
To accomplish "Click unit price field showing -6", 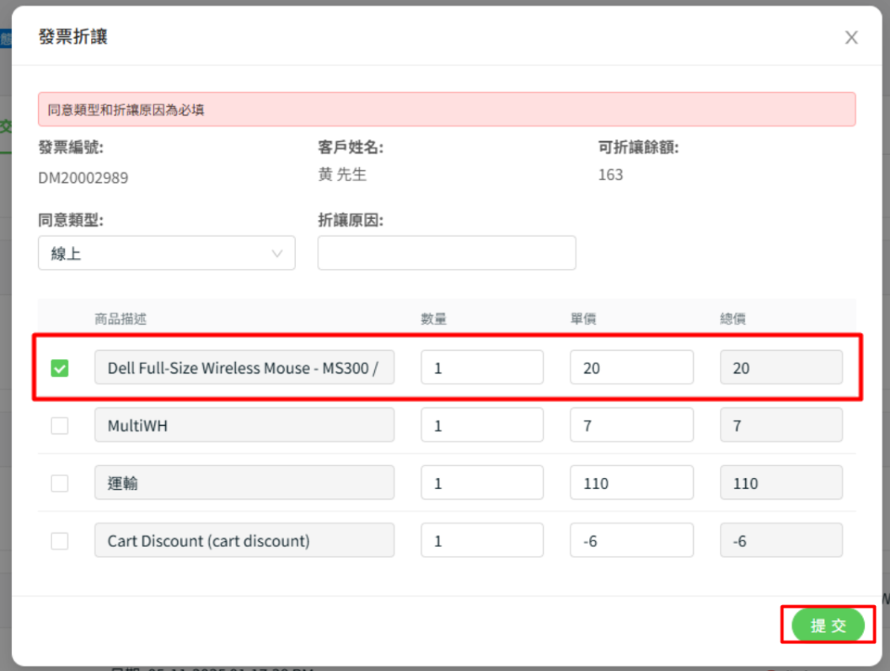I will coord(631,541).
